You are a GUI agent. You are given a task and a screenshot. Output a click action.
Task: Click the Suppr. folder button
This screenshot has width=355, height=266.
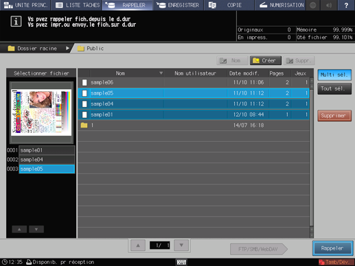click(x=299, y=60)
